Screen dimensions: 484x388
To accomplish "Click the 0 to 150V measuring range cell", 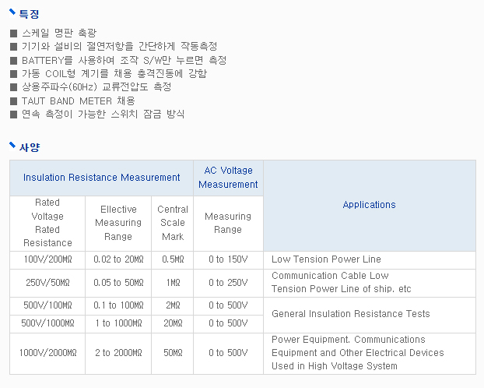I will [228, 259].
